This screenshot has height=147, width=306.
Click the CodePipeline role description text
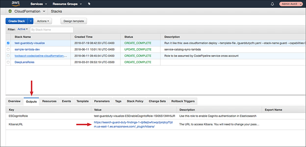tap(201, 56)
